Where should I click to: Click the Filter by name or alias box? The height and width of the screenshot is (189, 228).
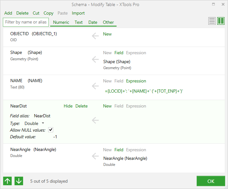(x=26, y=22)
